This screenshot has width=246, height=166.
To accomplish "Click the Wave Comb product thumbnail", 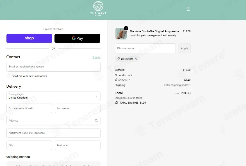I will pyautogui.click(x=121, y=34).
